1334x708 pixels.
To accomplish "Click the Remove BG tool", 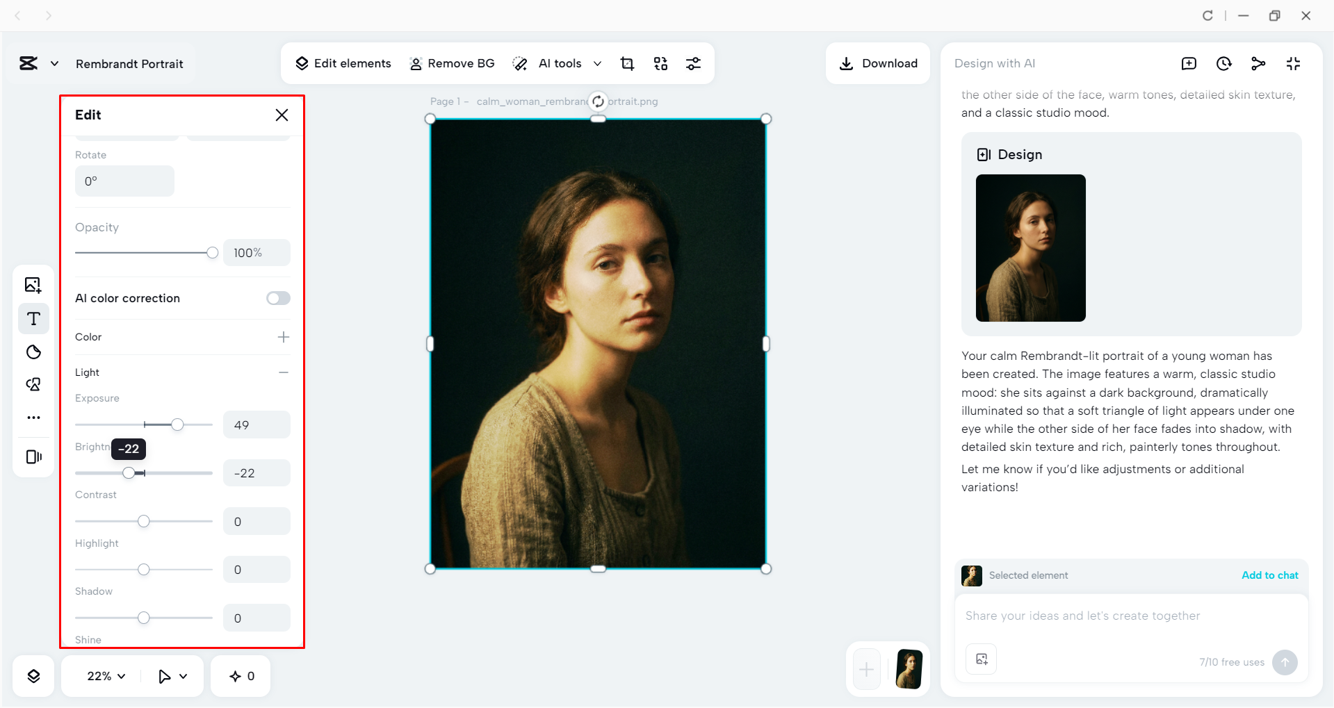I will 453,63.
